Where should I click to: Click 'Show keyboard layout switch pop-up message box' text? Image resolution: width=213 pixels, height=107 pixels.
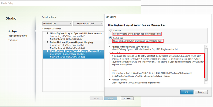click(137, 41)
